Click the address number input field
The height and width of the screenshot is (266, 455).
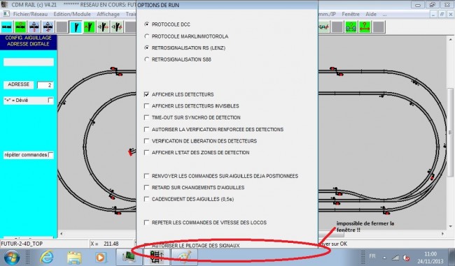[x=45, y=84]
